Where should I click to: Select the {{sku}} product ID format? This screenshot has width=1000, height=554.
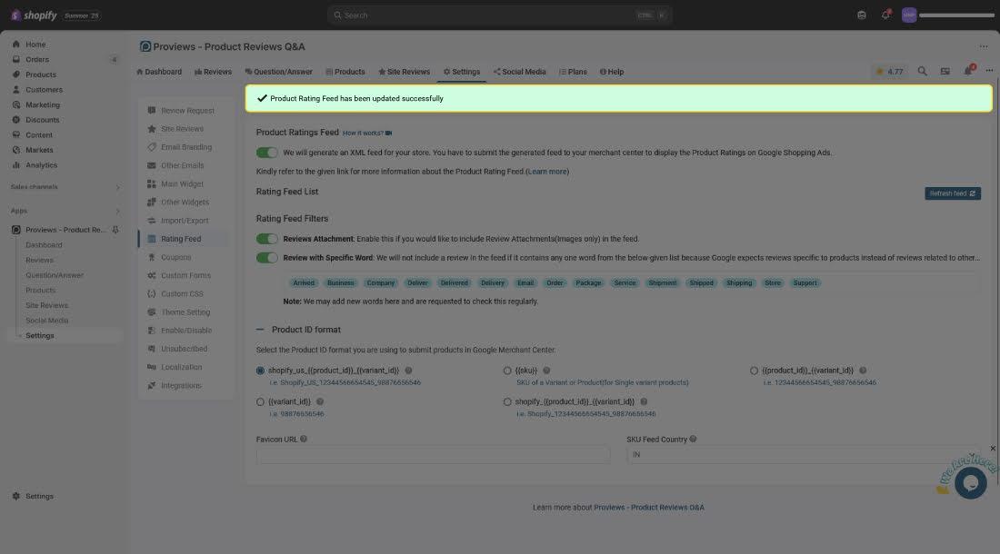coord(507,371)
